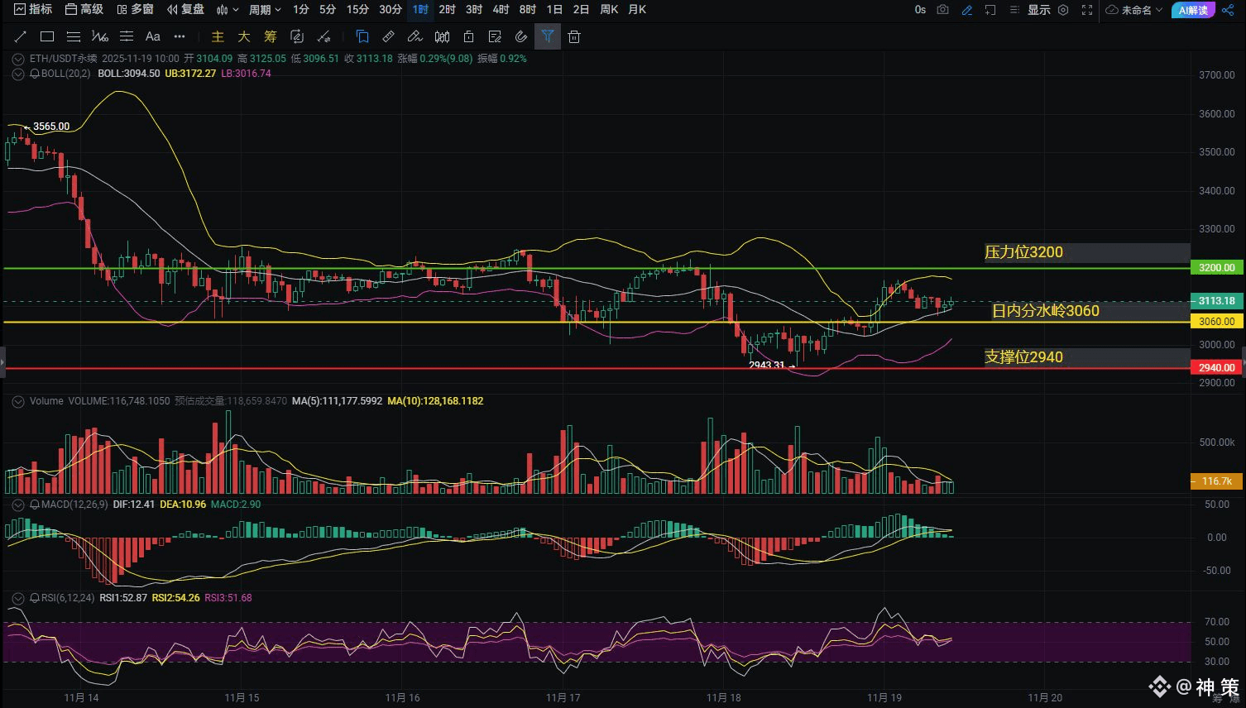
Task: Click the share icon at top right
Action: pos(1227,10)
